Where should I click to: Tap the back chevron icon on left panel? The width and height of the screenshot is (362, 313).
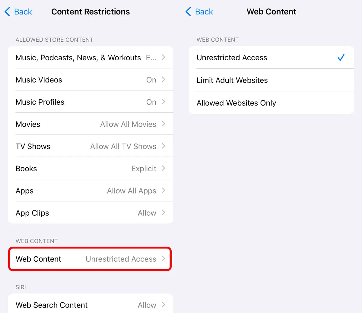click(x=7, y=11)
